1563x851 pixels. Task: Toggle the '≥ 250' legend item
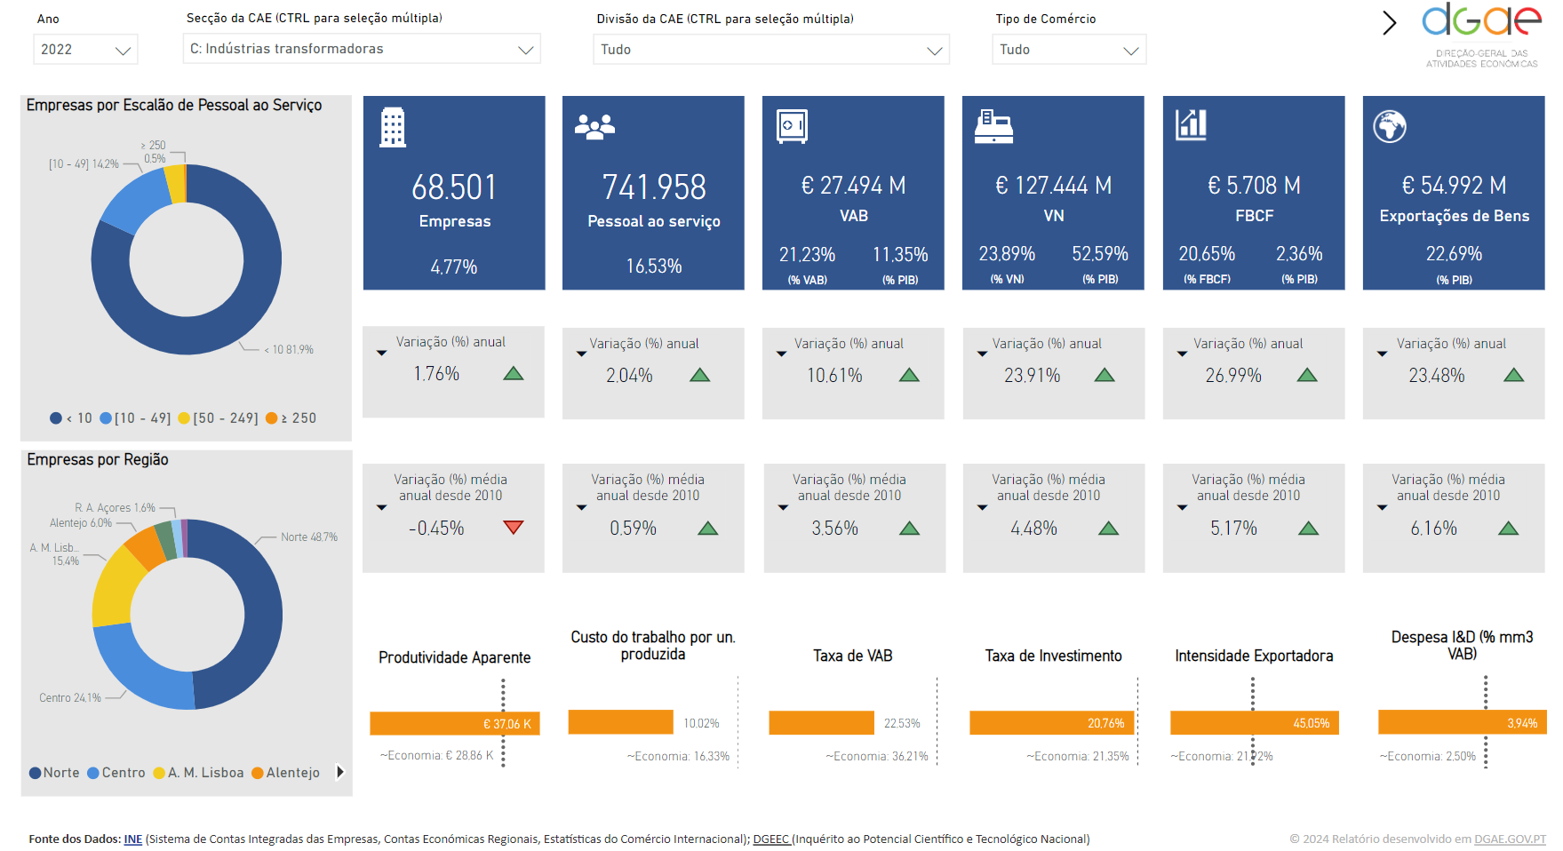[x=291, y=418]
